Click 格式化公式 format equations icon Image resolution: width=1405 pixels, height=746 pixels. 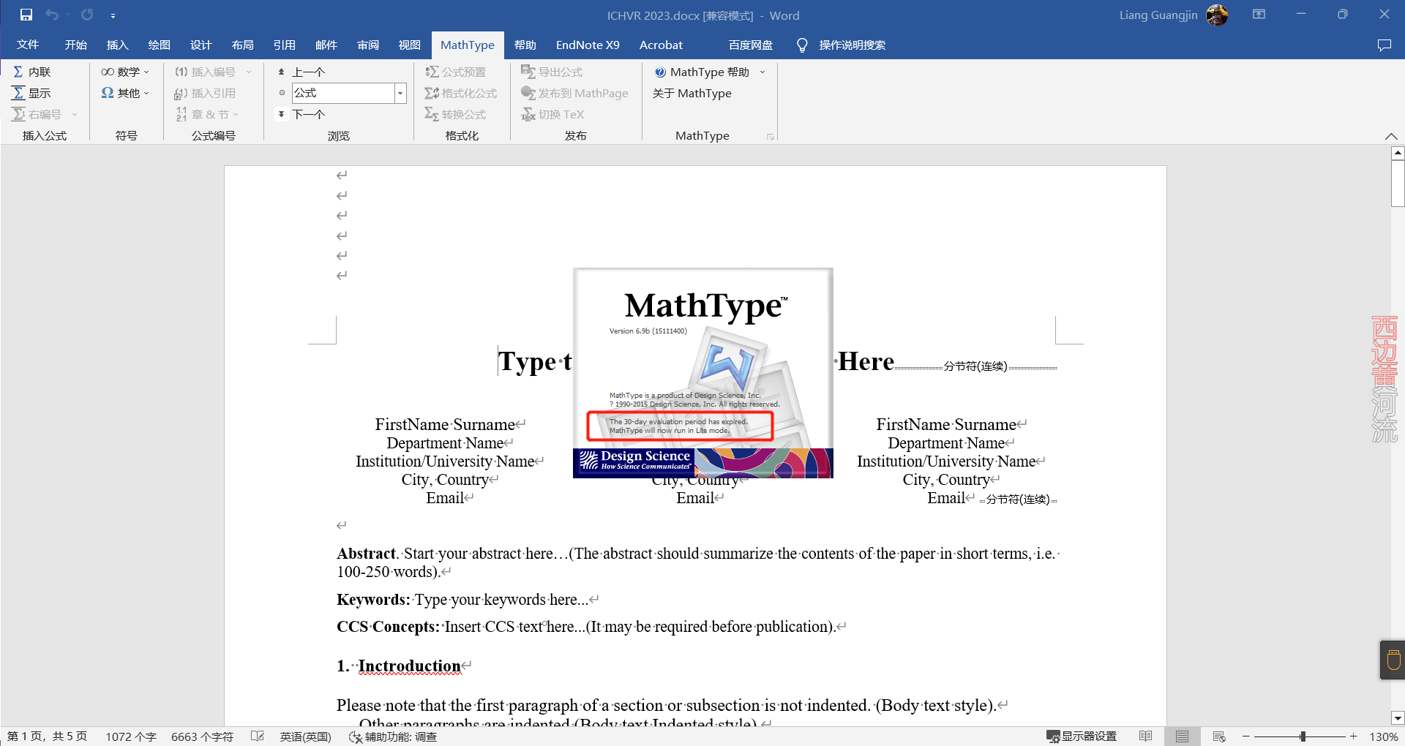432,93
